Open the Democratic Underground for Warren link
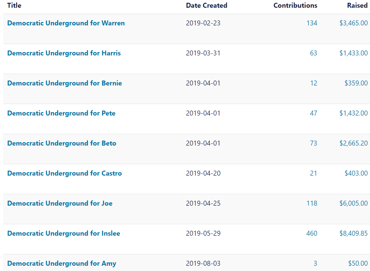Screen dimensions: 370x271 pos(66,23)
